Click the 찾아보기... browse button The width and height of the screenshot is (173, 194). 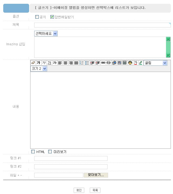[96, 175]
